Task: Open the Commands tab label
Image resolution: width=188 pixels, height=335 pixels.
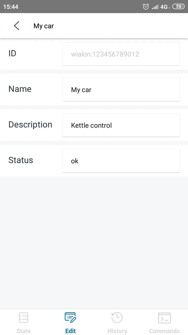Action: click(x=164, y=331)
